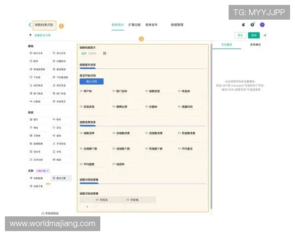Add a 单选按钮组 field widget
Image resolution: width=295 pixels, height=236 pixels.
click(x=38, y=69)
